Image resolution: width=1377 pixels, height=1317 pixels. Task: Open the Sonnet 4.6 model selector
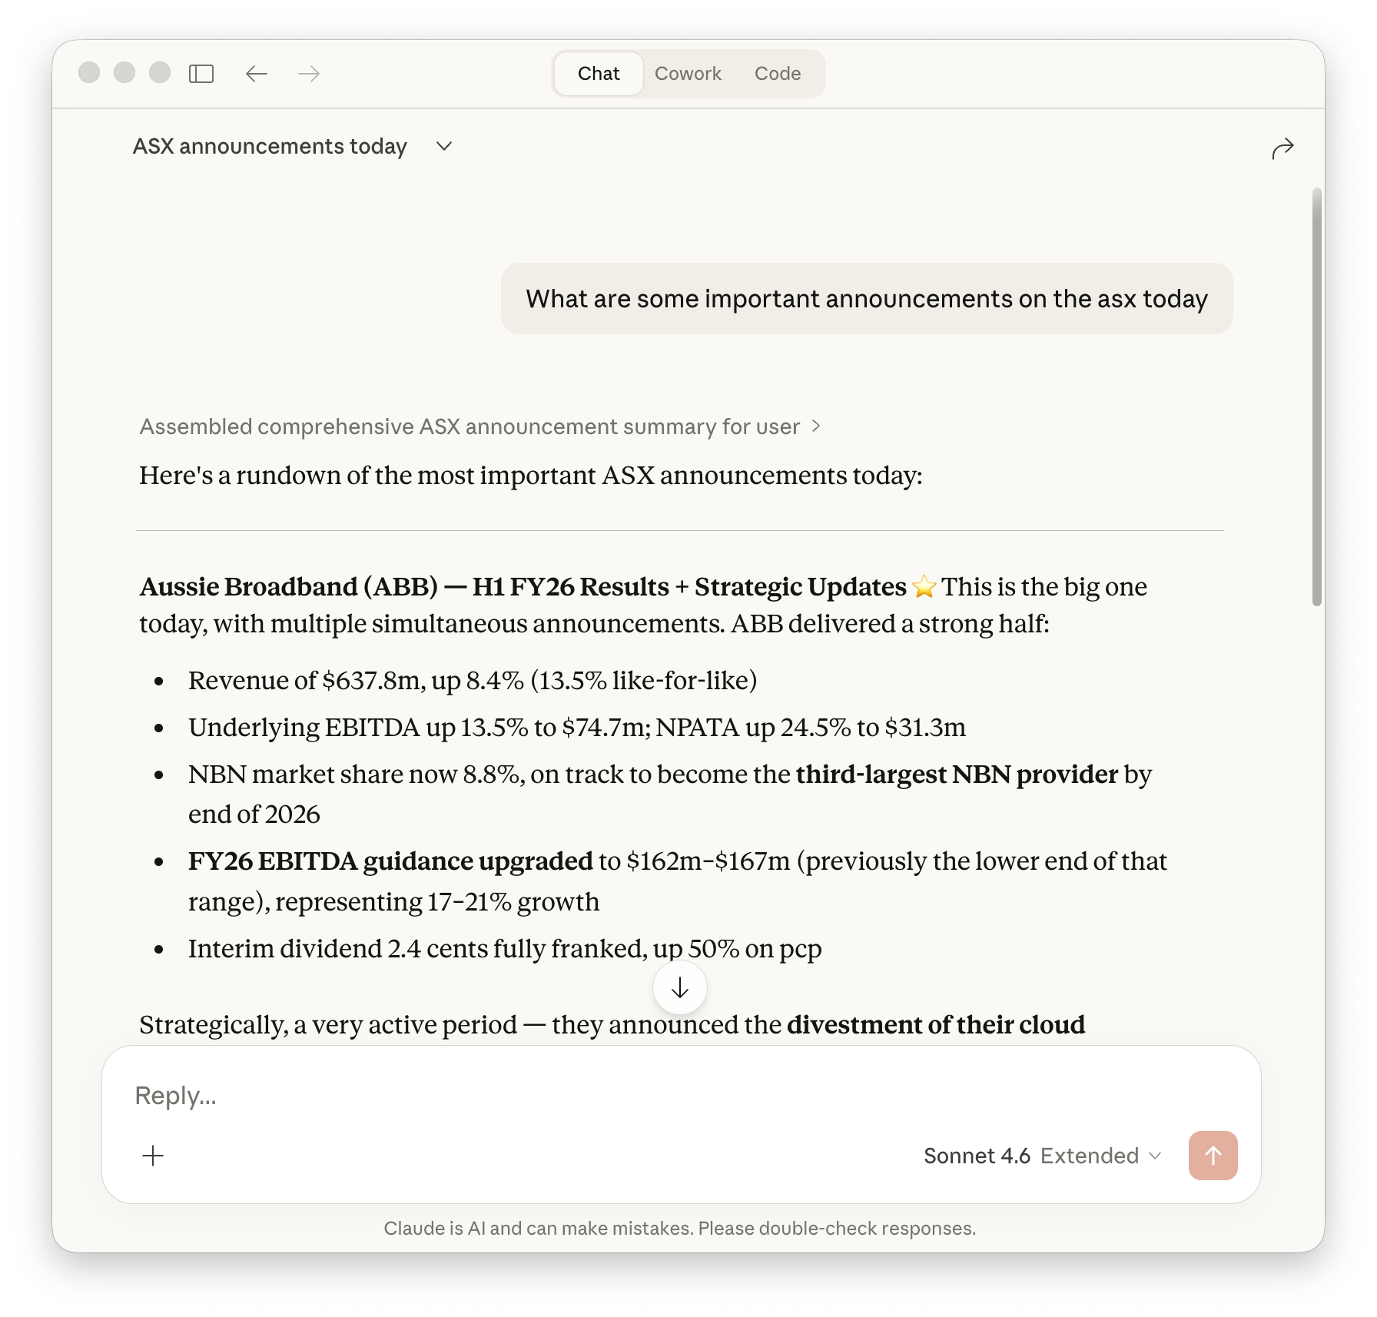click(978, 1155)
